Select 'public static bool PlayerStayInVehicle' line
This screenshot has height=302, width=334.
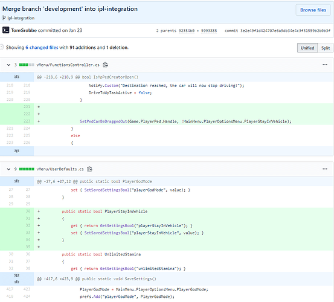[104, 211]
